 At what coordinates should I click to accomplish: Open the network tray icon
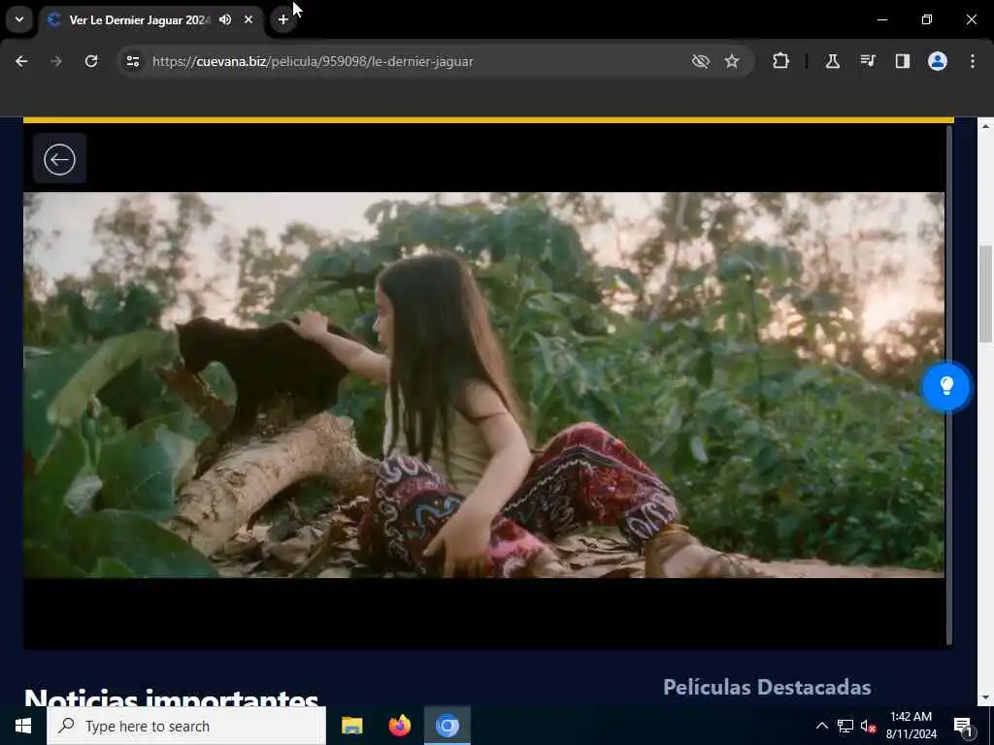pyautogui.click(x=845, y=726)
